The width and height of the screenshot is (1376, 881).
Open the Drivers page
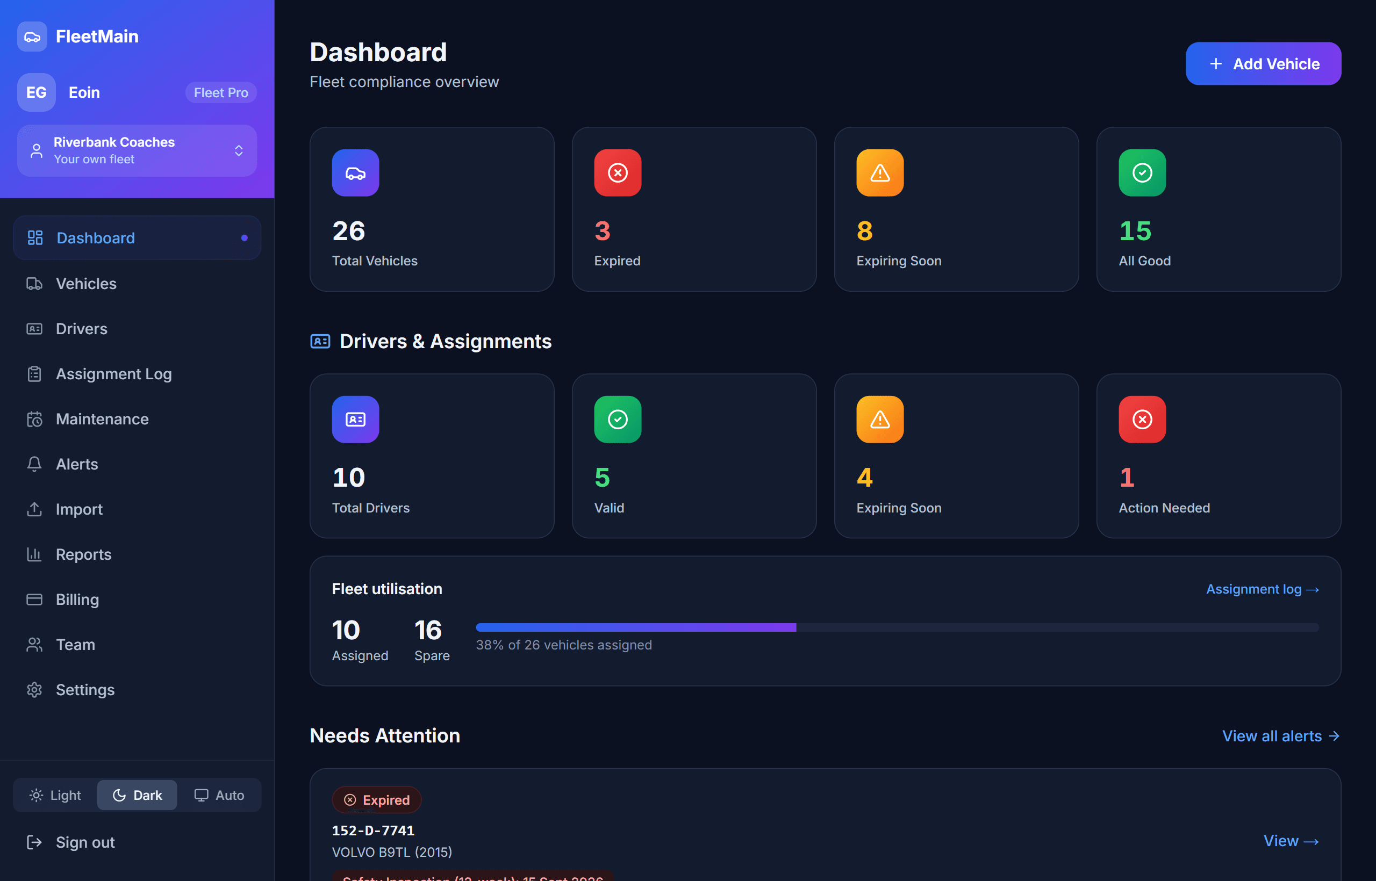point(137,328)
